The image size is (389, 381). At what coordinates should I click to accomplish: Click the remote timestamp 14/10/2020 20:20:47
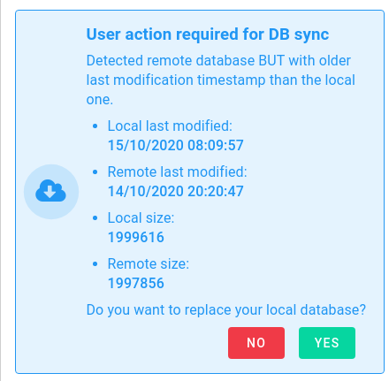[x=176, y=191]
